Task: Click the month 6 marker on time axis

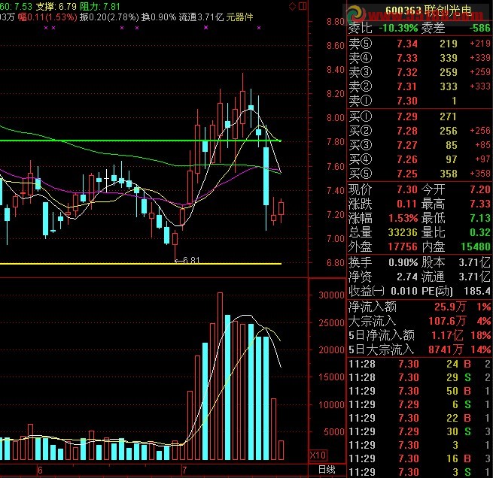Action: tap(40, 470)
